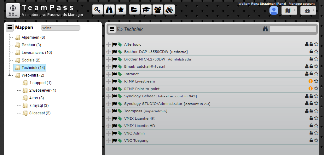324x155 pixels.
Task: Click the orange warning icon on RTMP Livestream
Action: point(310,81)
